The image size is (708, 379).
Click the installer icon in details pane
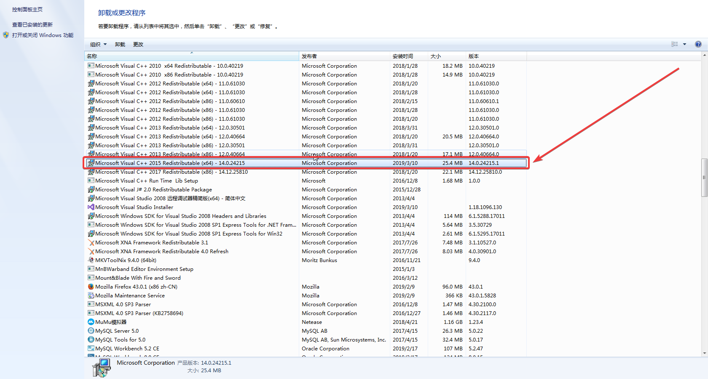coord(102,367)
